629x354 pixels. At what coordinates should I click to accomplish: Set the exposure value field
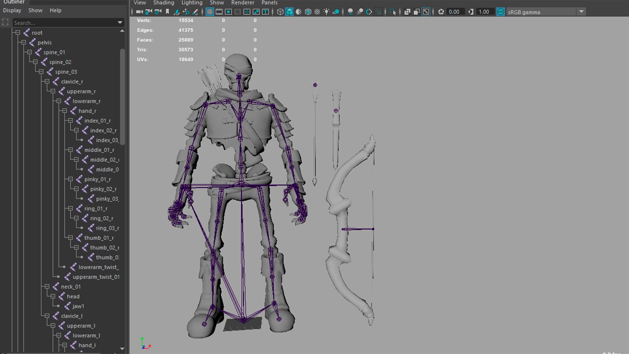[455, 12]
